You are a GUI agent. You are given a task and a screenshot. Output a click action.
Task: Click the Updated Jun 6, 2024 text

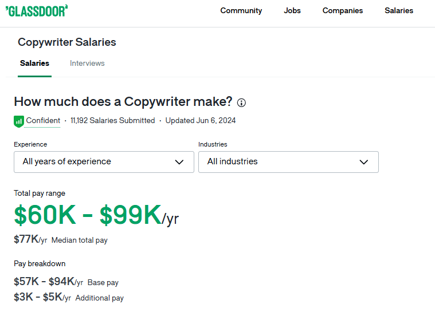201,121
